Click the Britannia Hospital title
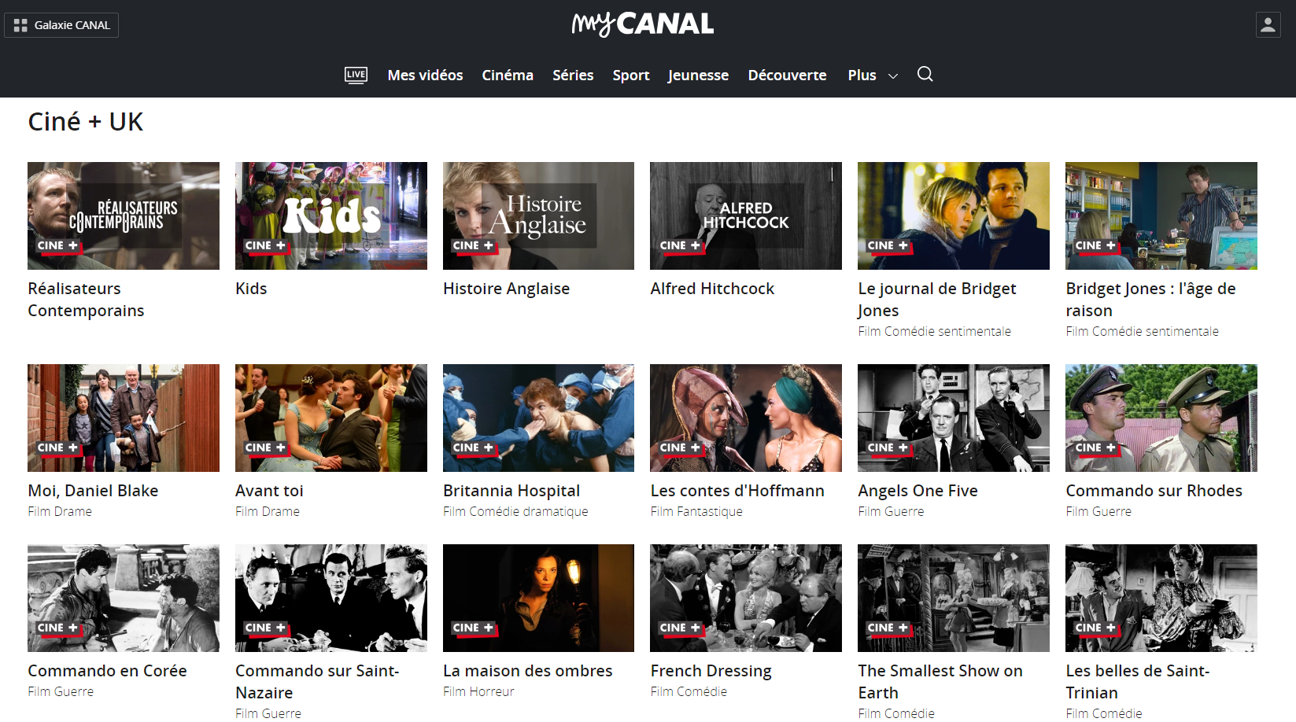The image size is (1296, 722). tap(511, 491)
